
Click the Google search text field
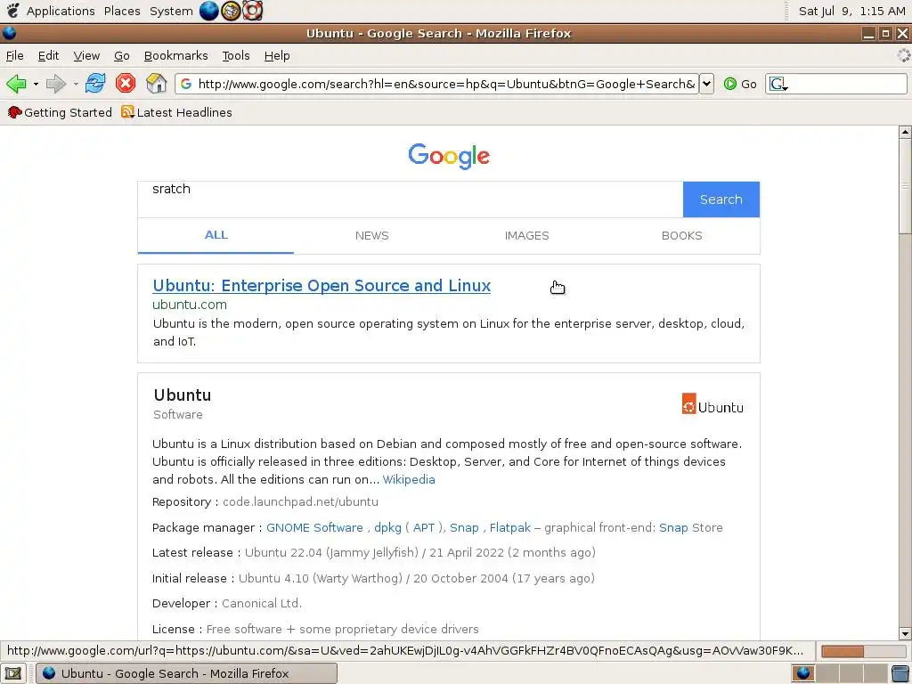click(410, 199)
